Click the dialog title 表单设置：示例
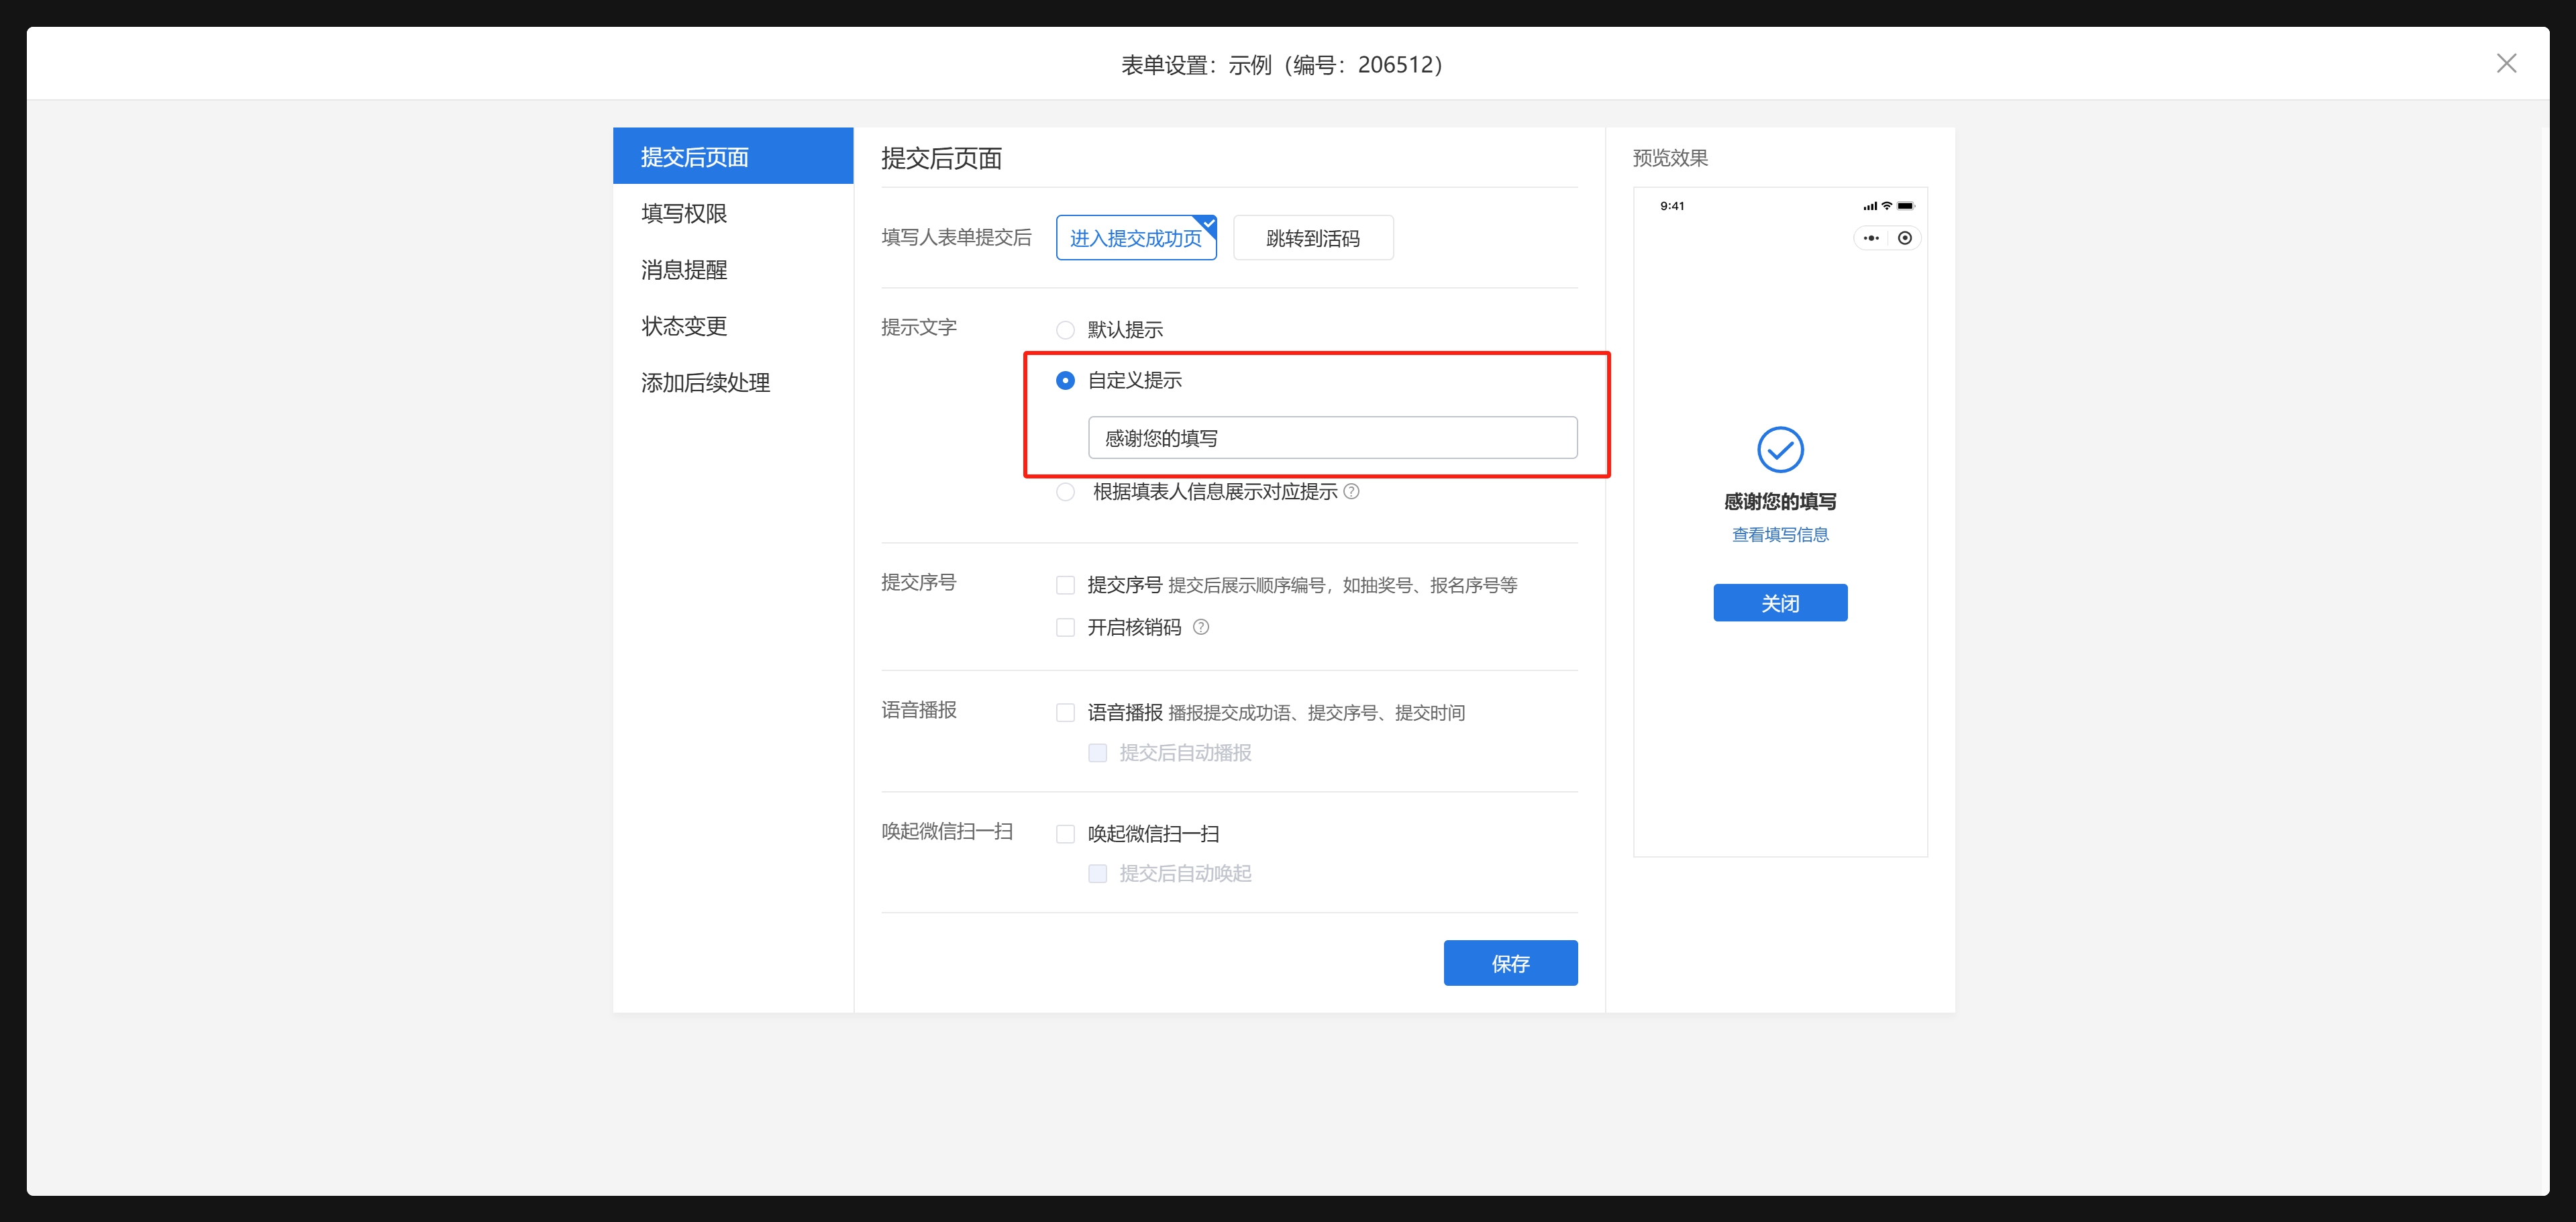Image resolution: width=2576 pixels, height=1222 pixels. pos(1282,65)
